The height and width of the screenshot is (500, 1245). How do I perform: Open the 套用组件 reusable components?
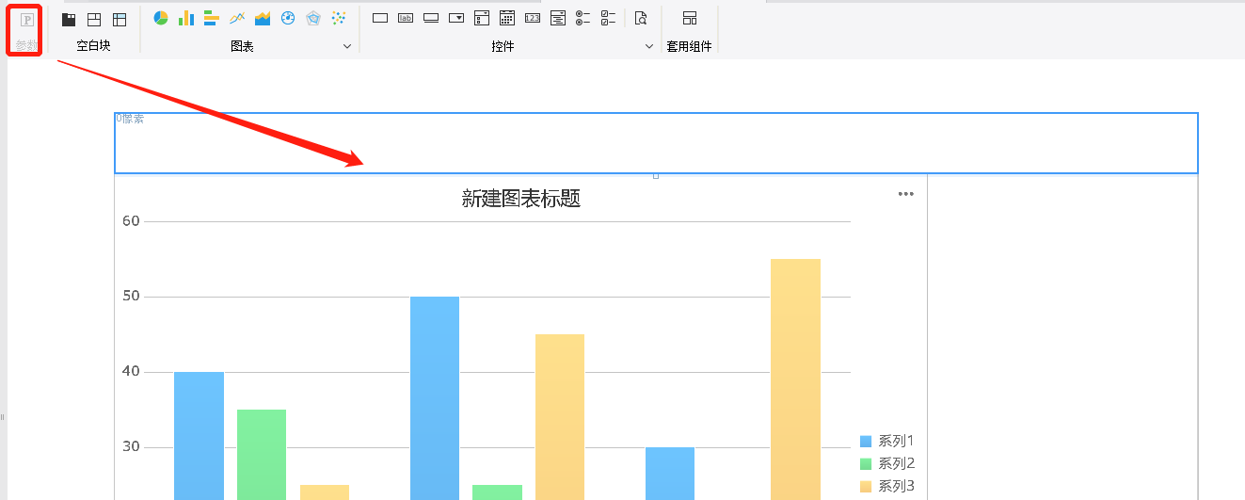(690, 18)
